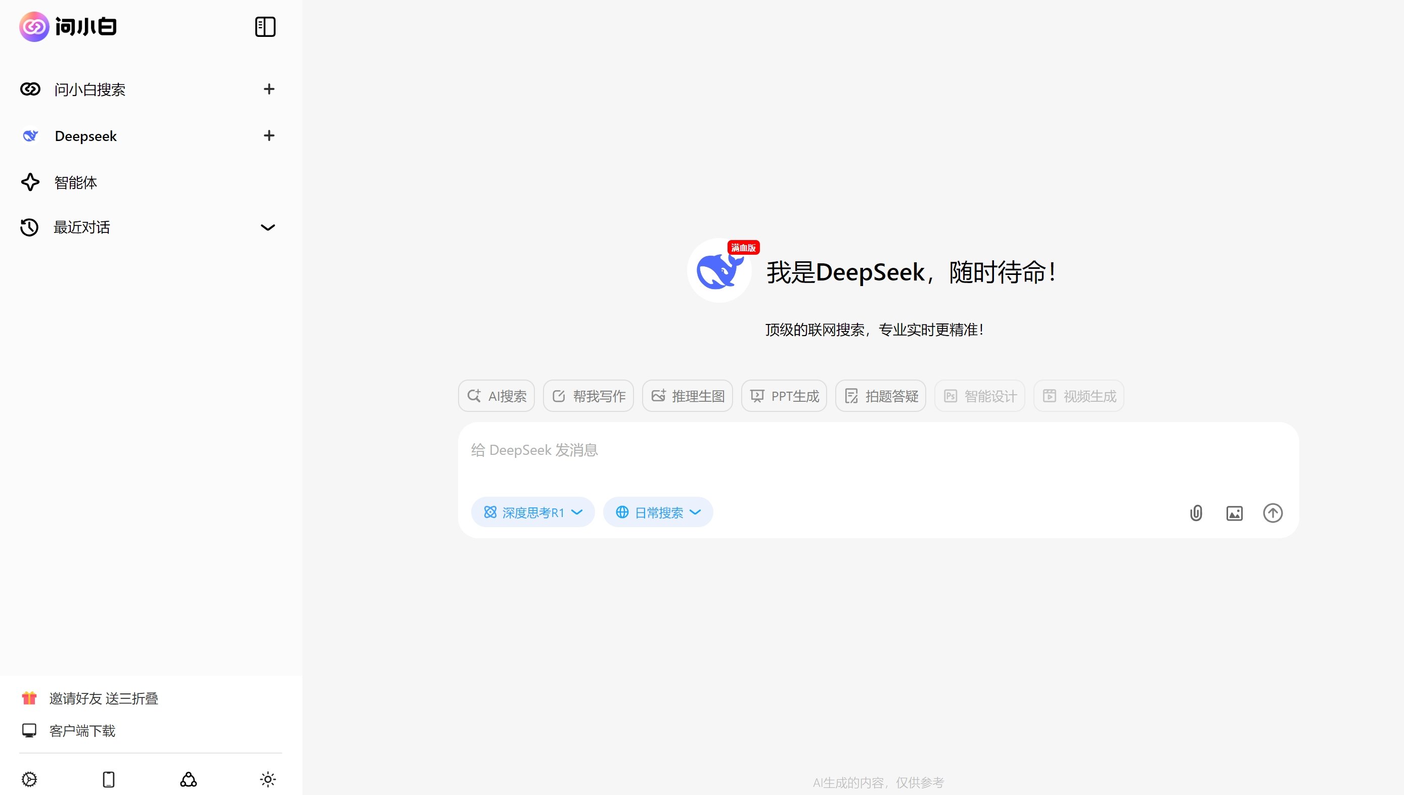Expand the 深度思考R1 model dropdown
1404x795 pixels.
tap(577, 512)
